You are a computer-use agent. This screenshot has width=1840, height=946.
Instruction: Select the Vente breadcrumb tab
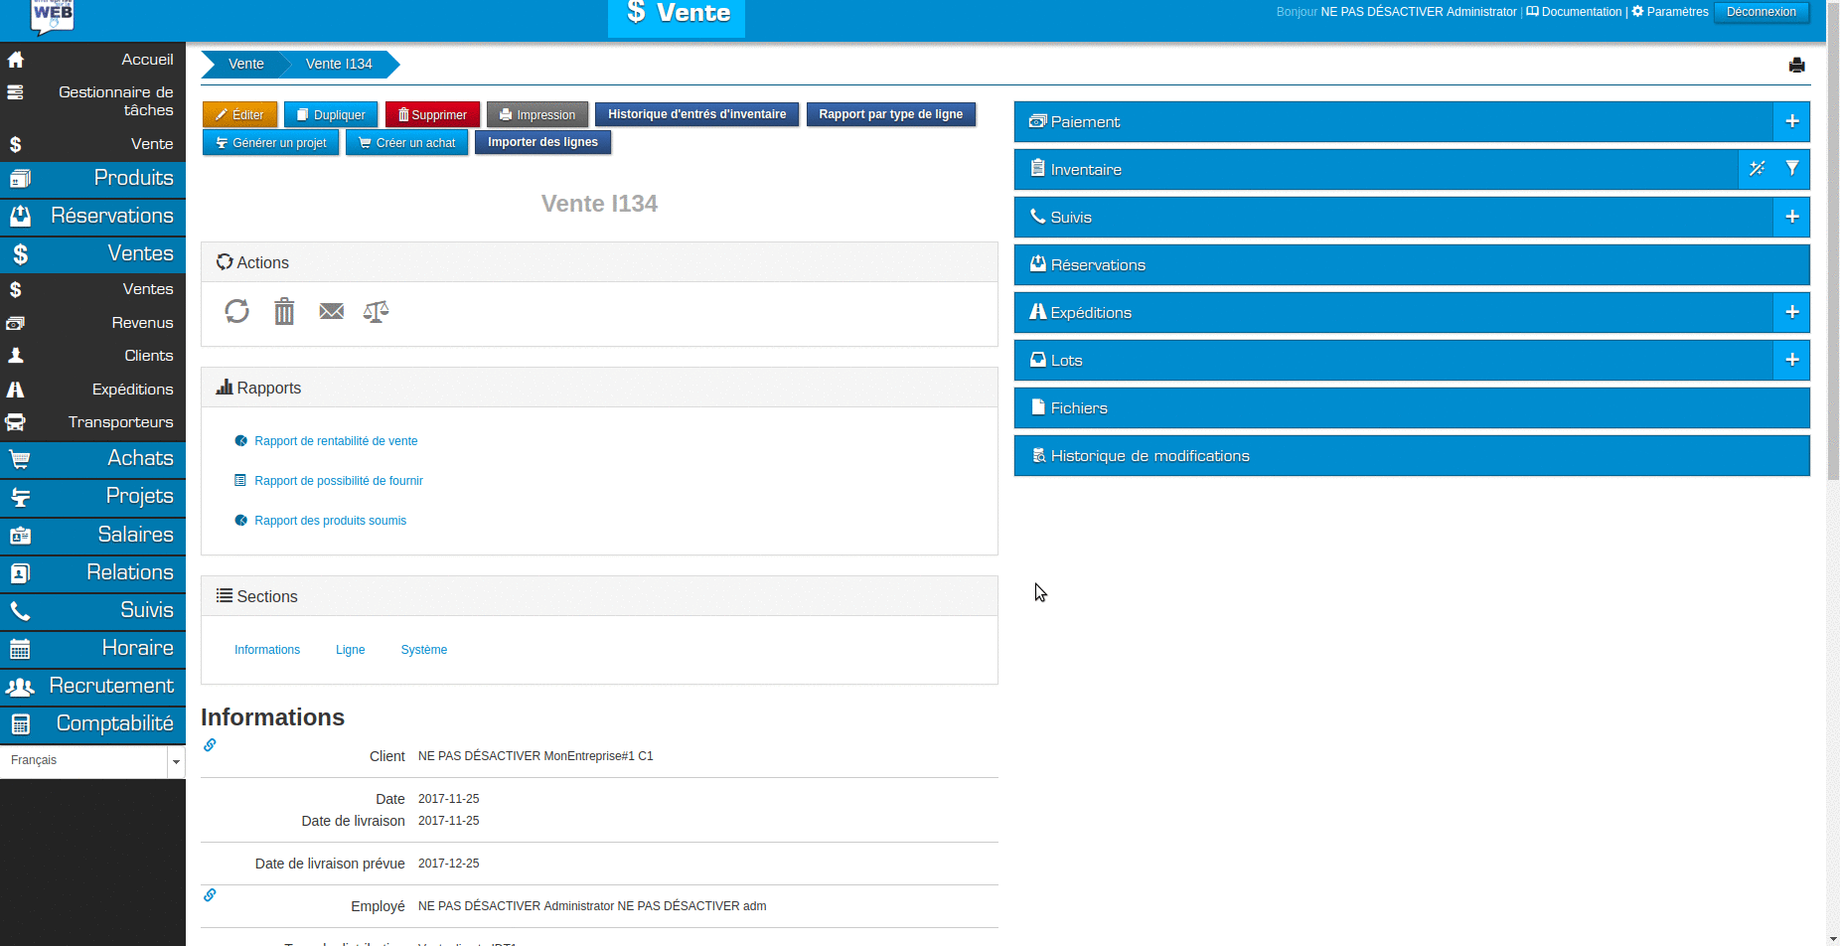(245, 64)
